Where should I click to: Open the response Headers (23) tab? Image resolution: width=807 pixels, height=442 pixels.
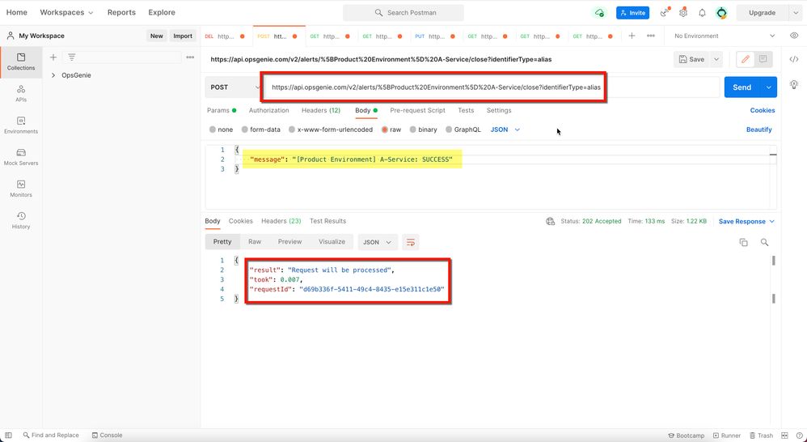tap(281, 221)
